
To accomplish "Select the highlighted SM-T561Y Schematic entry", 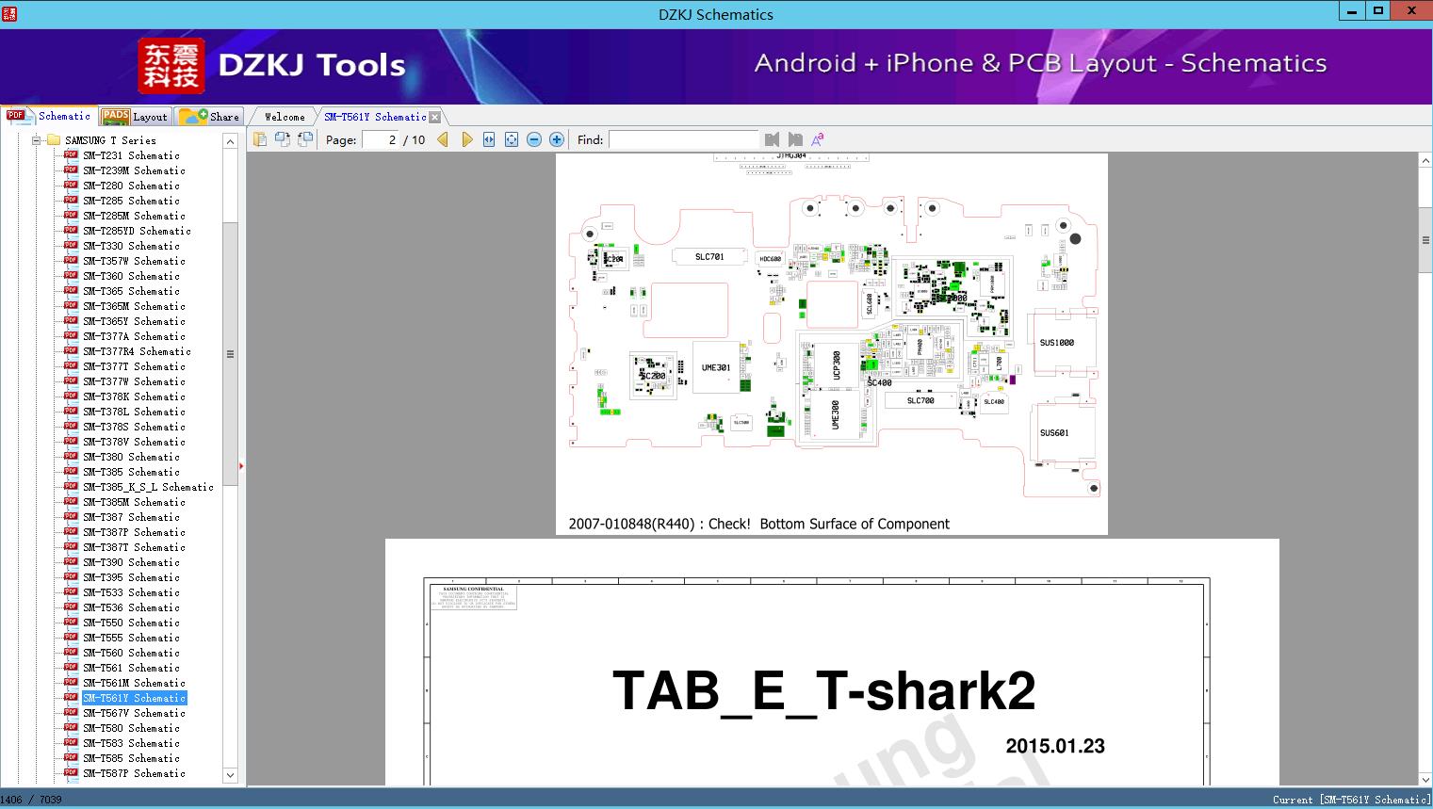I will point(134,698).
